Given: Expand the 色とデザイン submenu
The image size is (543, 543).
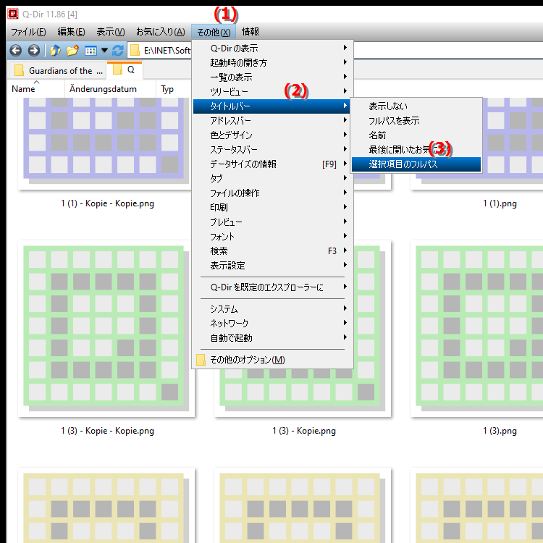Looking at the screenshot, I should pos(272,135).
